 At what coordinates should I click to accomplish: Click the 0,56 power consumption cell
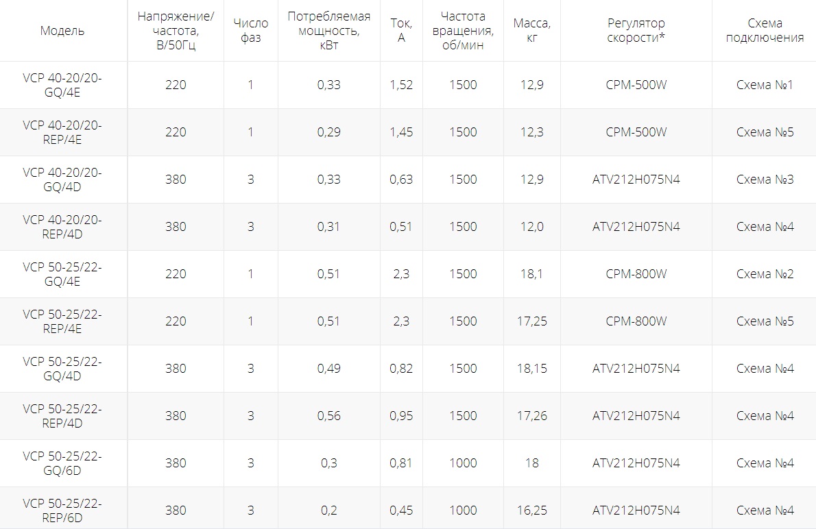coord(329,416)
